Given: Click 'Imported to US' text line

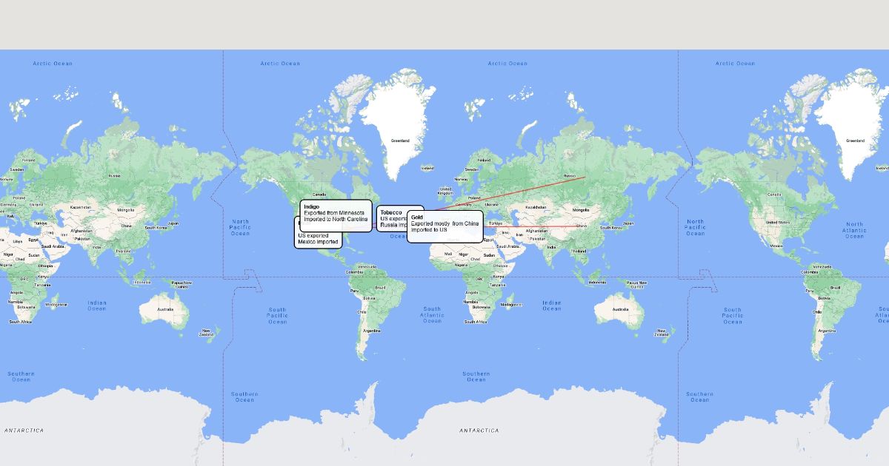Looking at the screenshot, I should [429, 230].
